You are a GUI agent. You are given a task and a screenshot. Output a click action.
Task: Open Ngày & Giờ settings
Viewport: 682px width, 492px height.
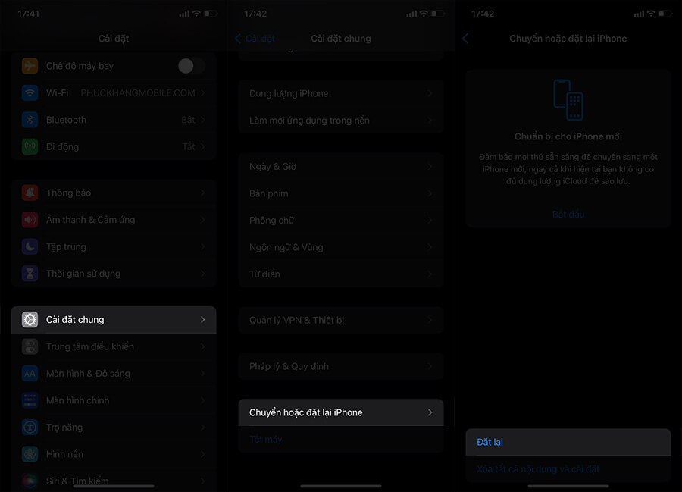[340, 167]
